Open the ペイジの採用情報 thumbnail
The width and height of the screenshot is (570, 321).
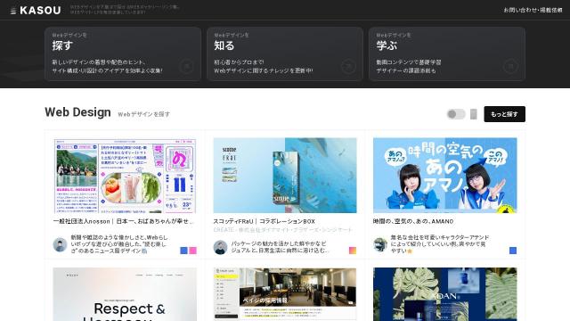[x=285, y=294]
